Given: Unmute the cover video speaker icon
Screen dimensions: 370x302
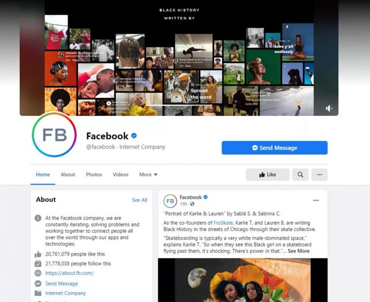Looking at the screenshot, I should [329, 108].
